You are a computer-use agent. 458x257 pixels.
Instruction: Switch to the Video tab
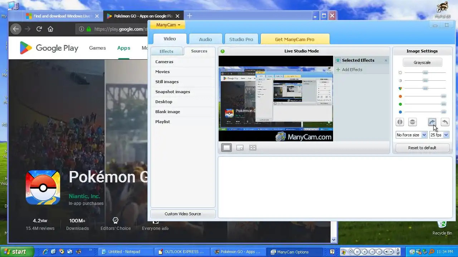170,39
